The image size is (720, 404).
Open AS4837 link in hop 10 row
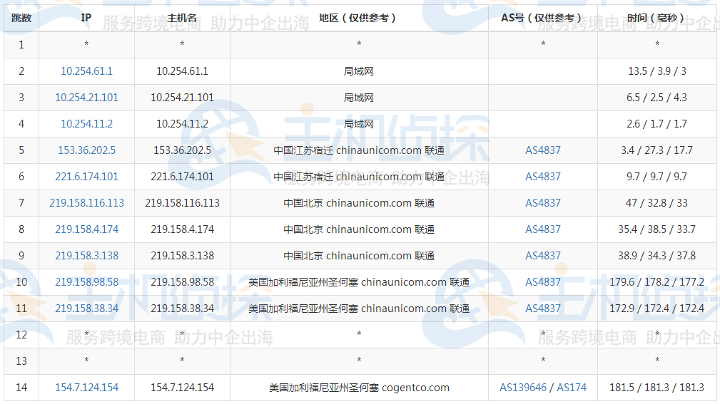click(x=543, y=282)
